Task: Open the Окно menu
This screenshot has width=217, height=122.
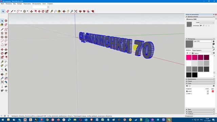Action: [x=44, y=4]
